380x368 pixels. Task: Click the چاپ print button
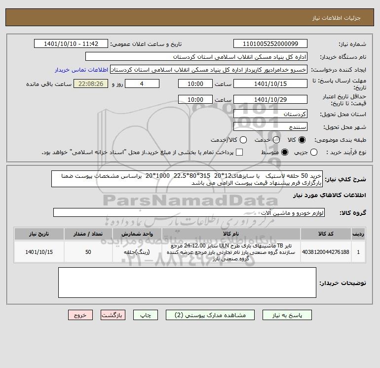[146, 315]
